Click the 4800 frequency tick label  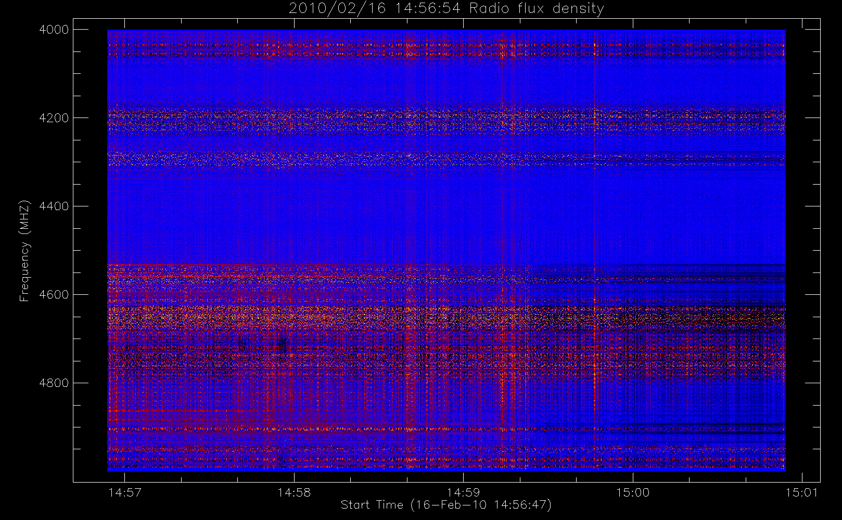[x=54, y=383]
